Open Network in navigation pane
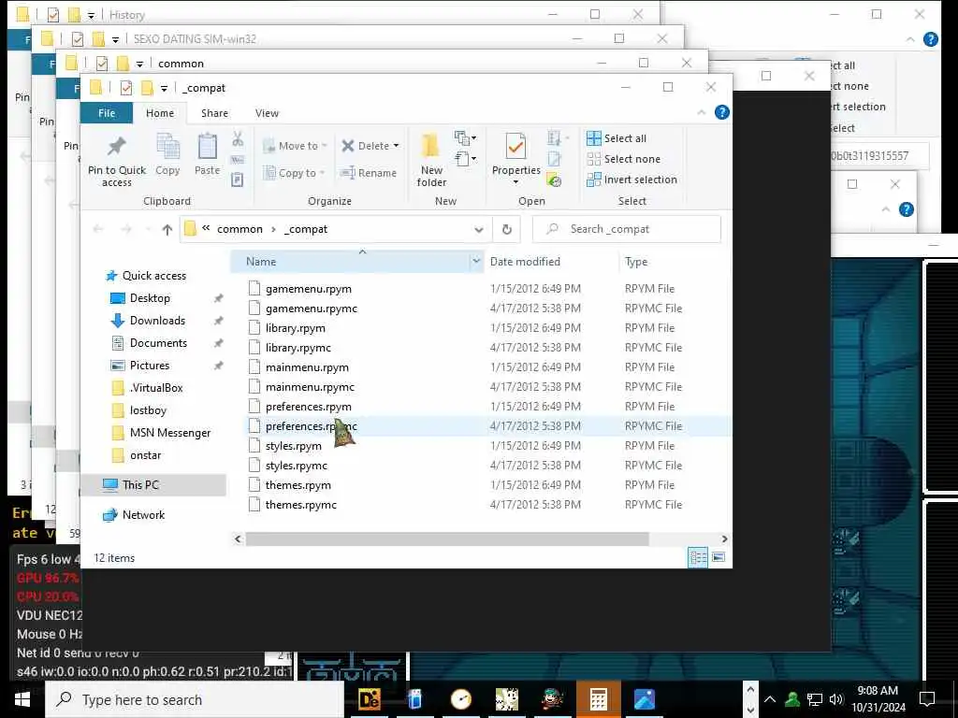Image resolution: width=958 pixels, height=718 pixels. (x=143, y=515)
